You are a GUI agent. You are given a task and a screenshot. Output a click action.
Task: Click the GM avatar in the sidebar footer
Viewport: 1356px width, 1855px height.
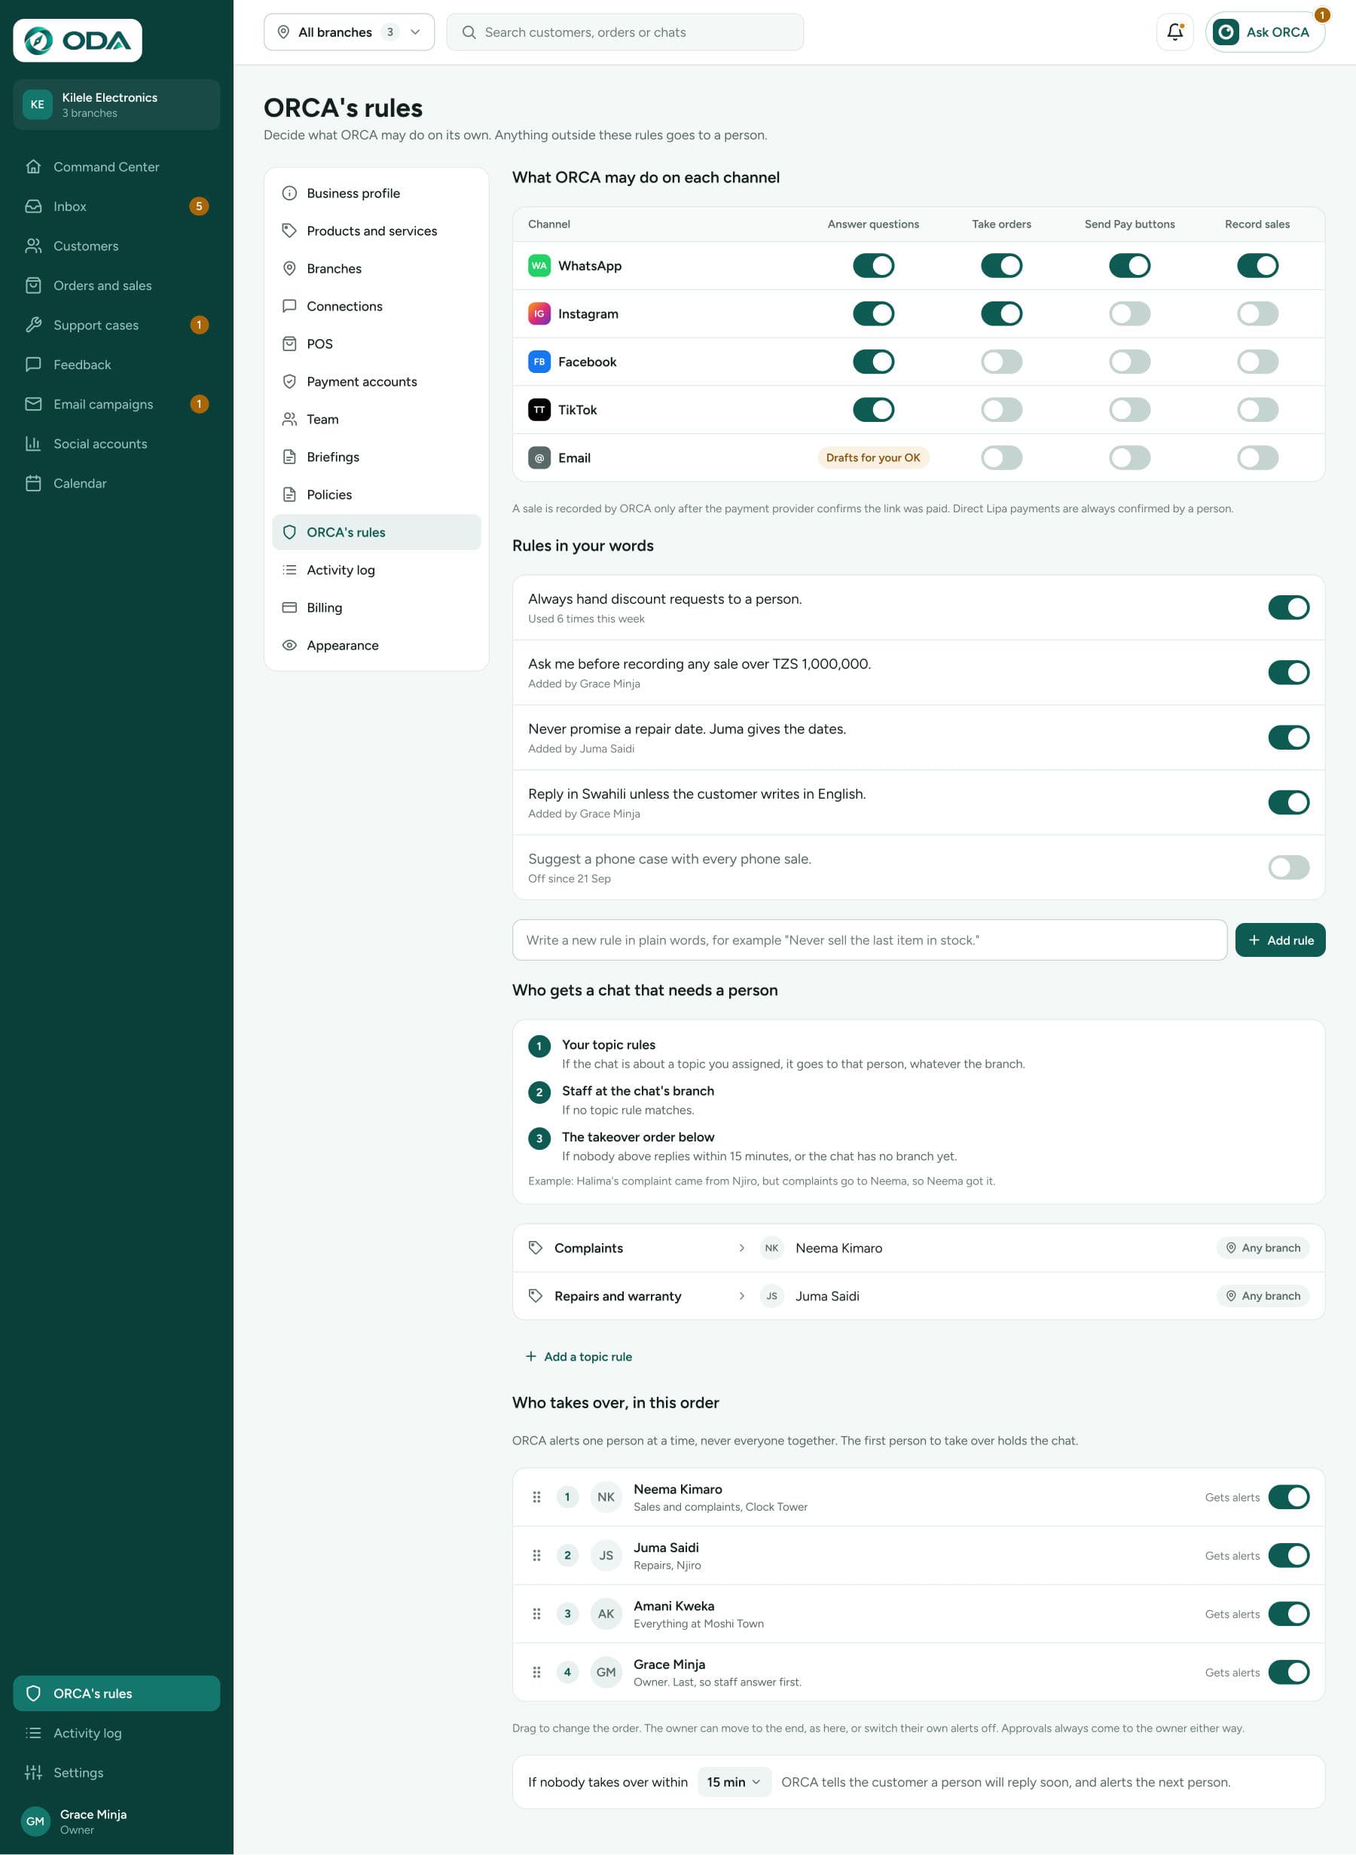tap(35, 1820)
